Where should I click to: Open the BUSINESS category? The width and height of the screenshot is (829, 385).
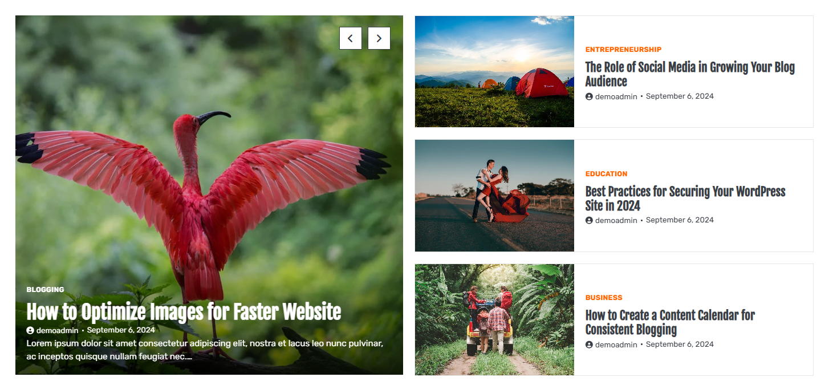[x=604, y=298]
